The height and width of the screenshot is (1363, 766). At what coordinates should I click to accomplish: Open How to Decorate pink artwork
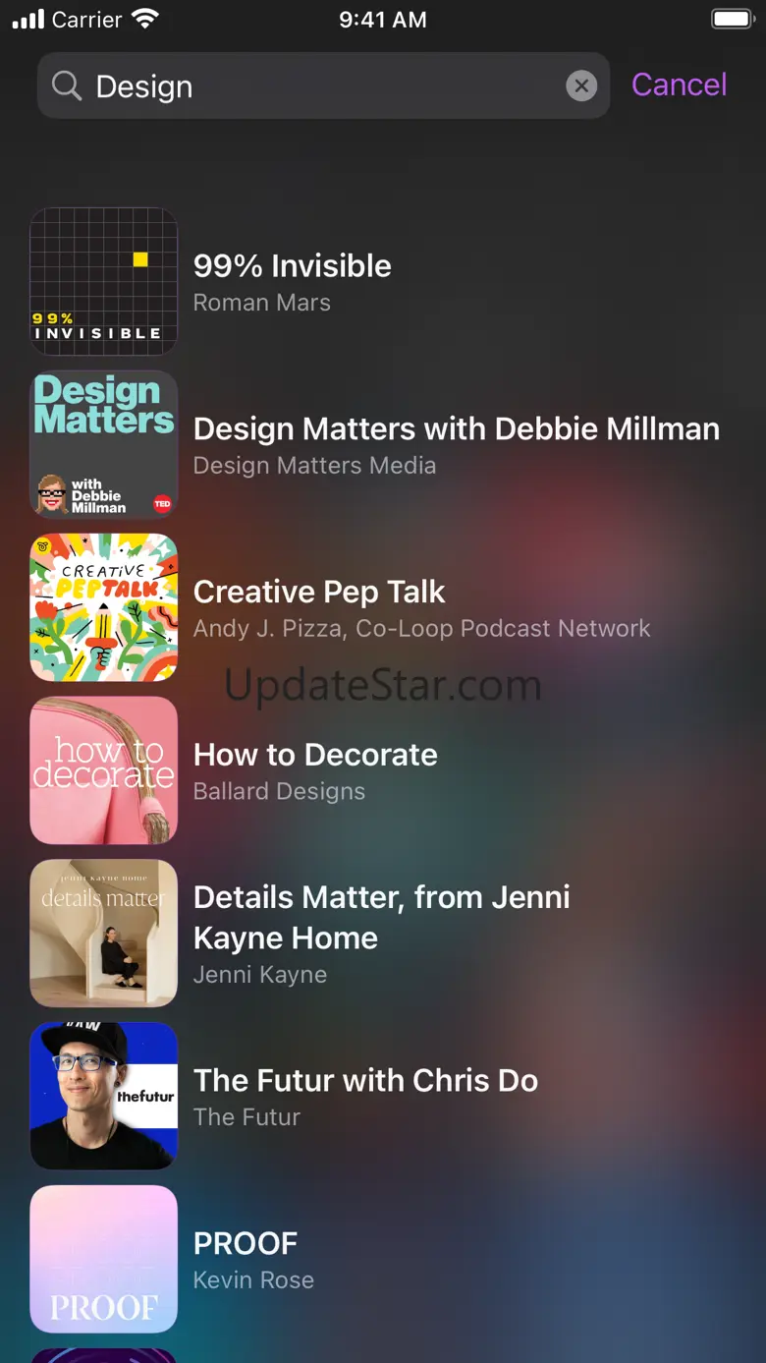[104, 770]
